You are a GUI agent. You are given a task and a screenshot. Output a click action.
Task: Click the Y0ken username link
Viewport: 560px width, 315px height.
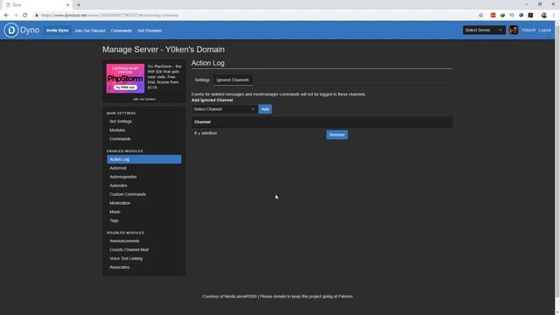pos(528,31)
